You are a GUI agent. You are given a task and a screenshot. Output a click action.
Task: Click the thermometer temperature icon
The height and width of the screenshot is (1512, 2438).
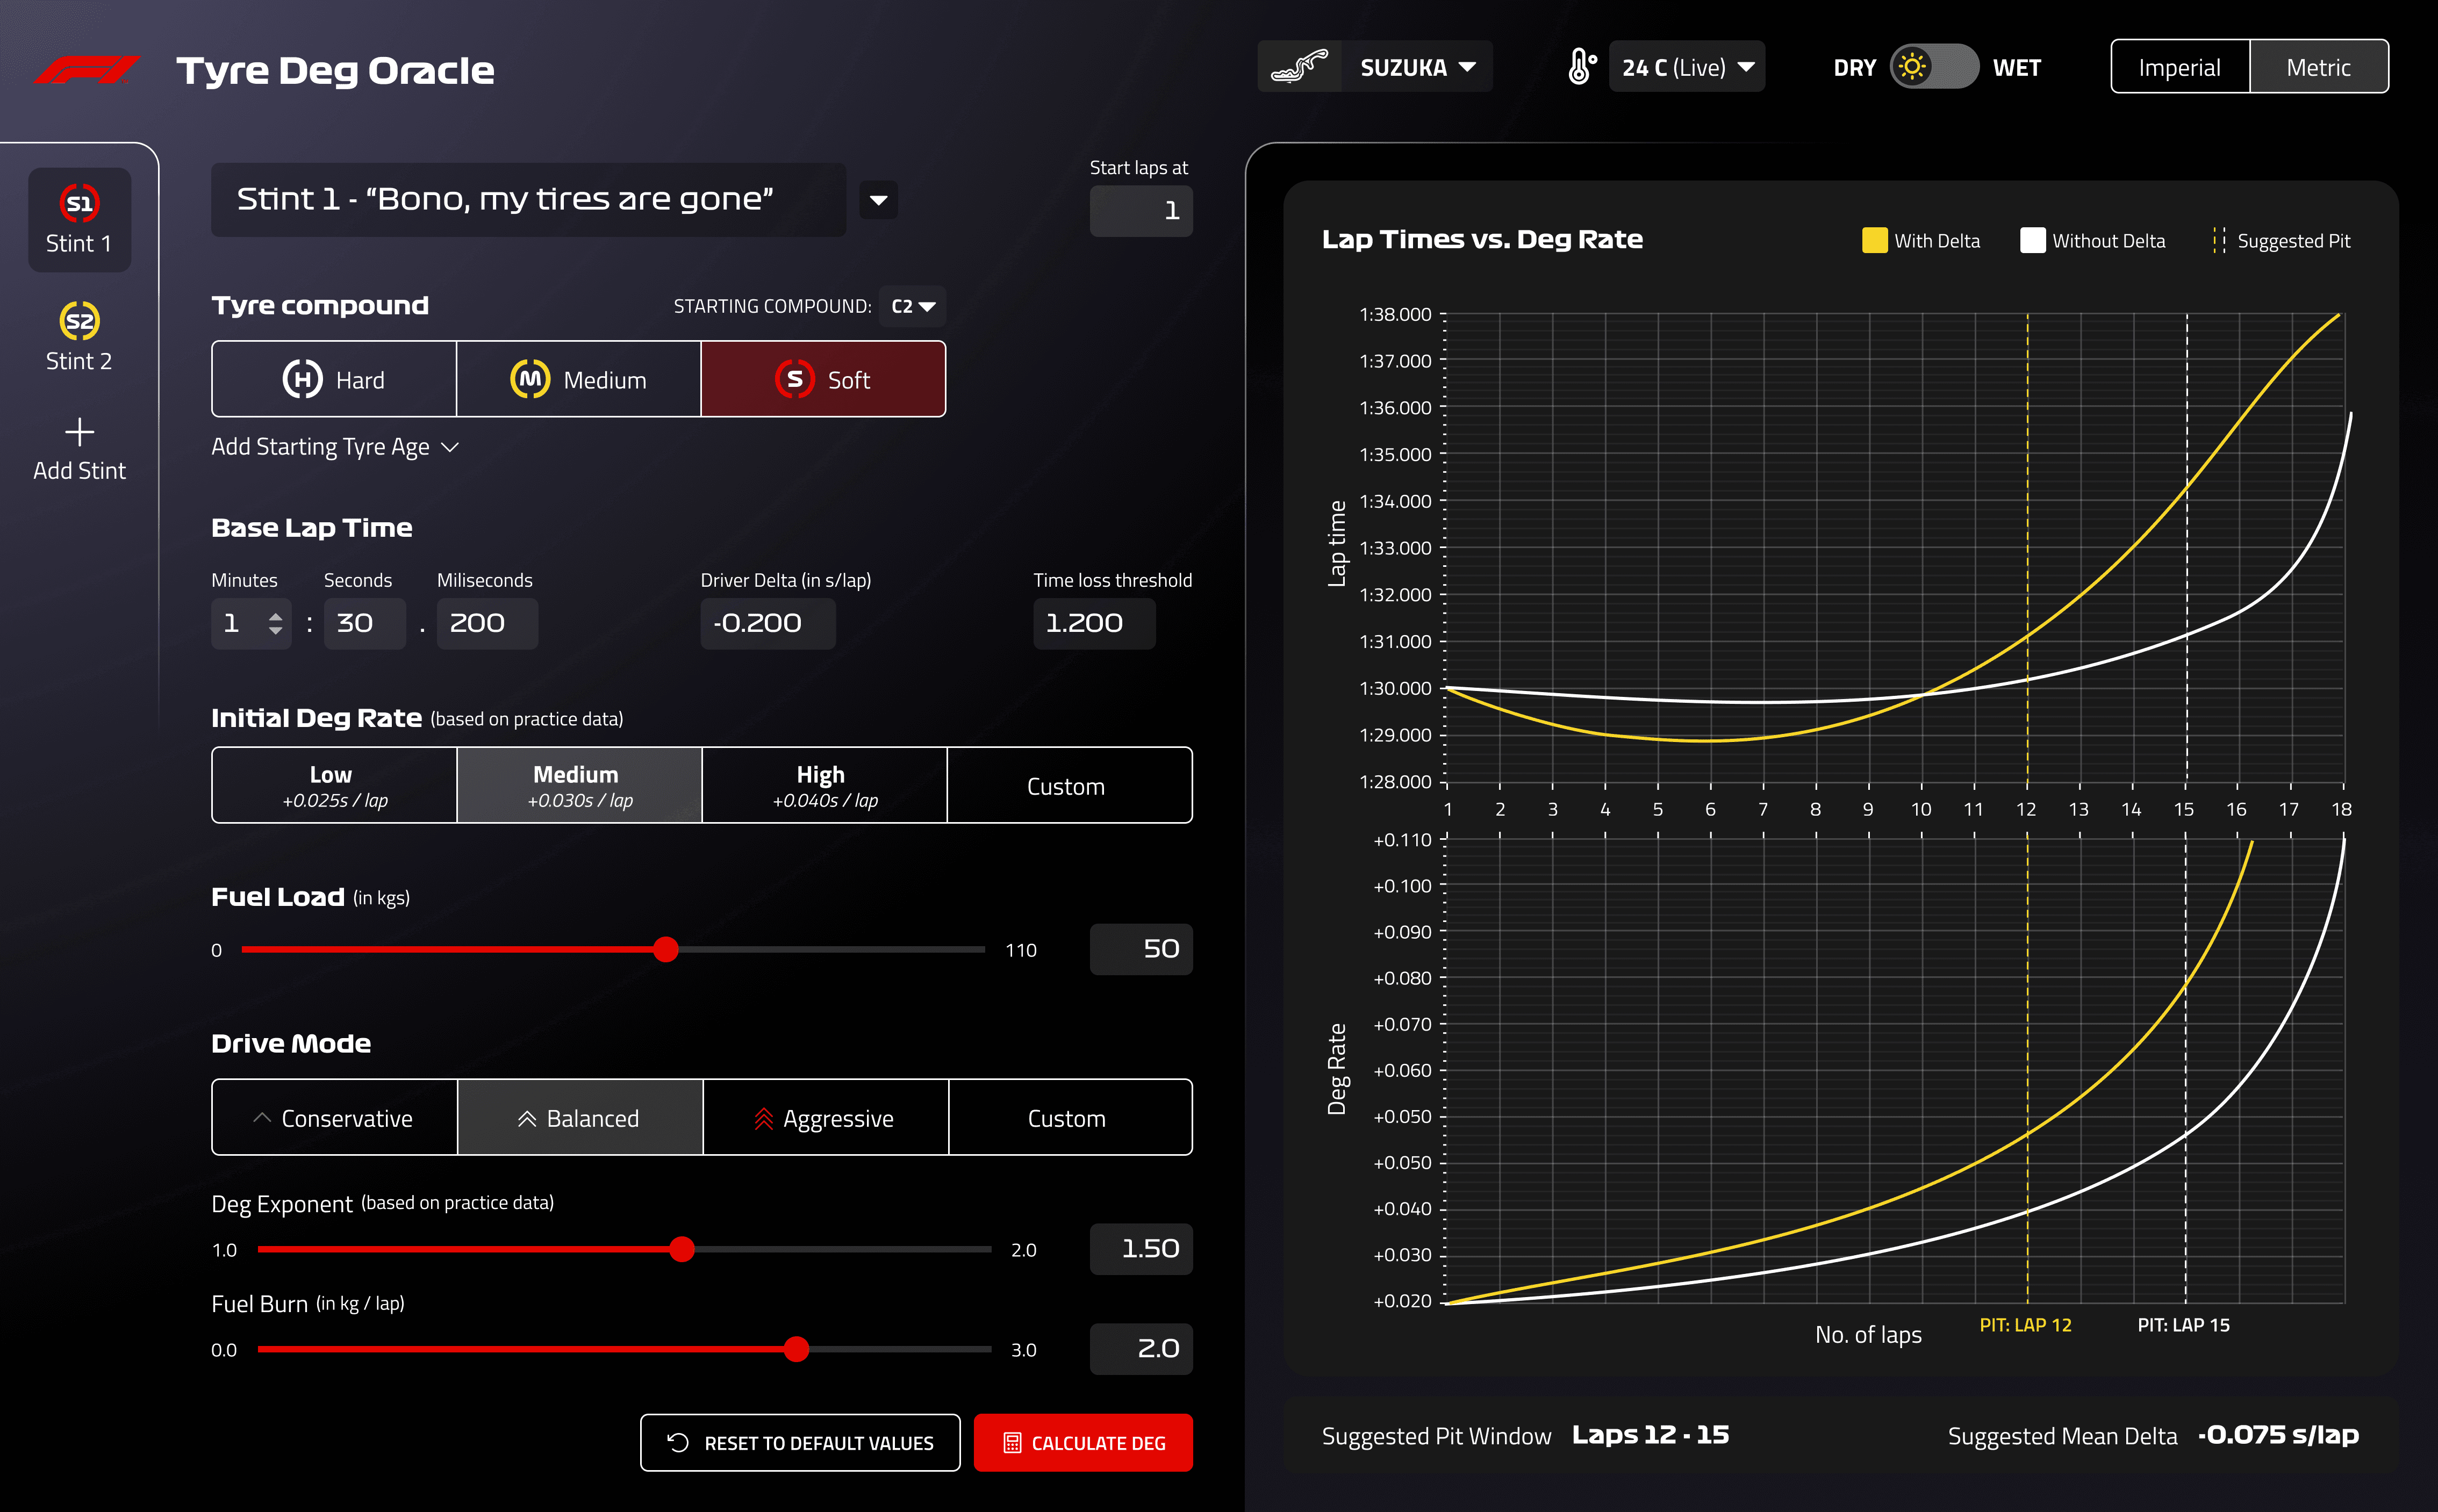(x=1581, y=67)
